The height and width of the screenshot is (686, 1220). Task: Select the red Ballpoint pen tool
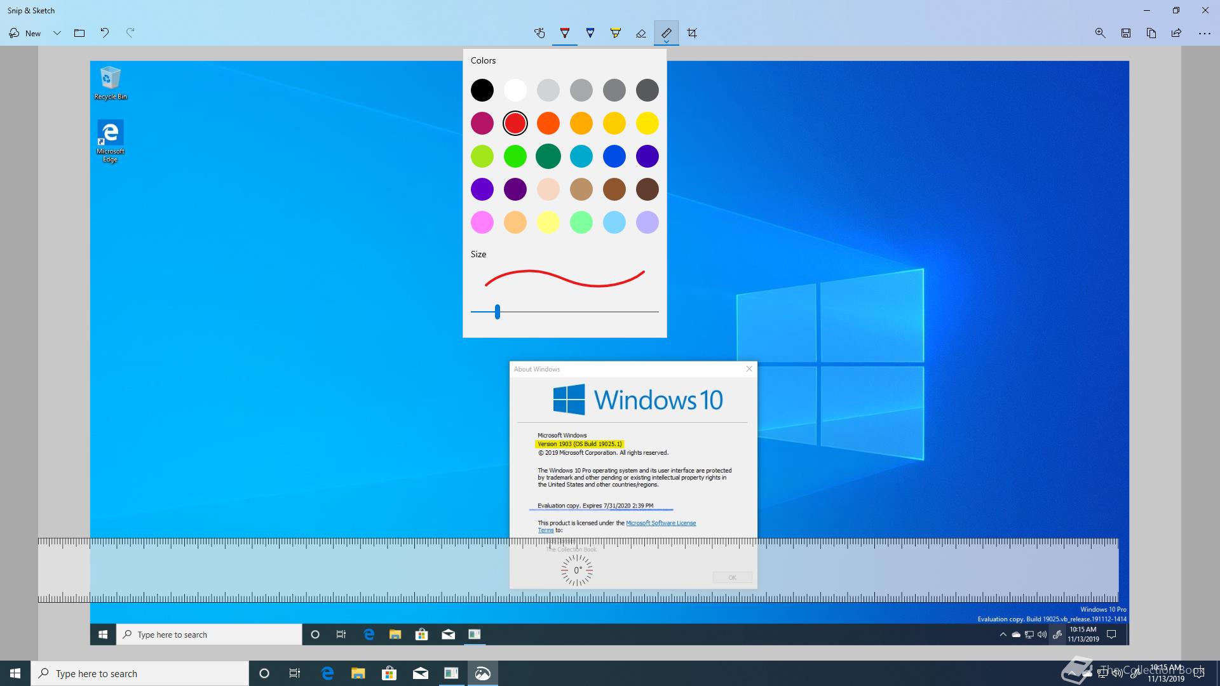[565, 33]
